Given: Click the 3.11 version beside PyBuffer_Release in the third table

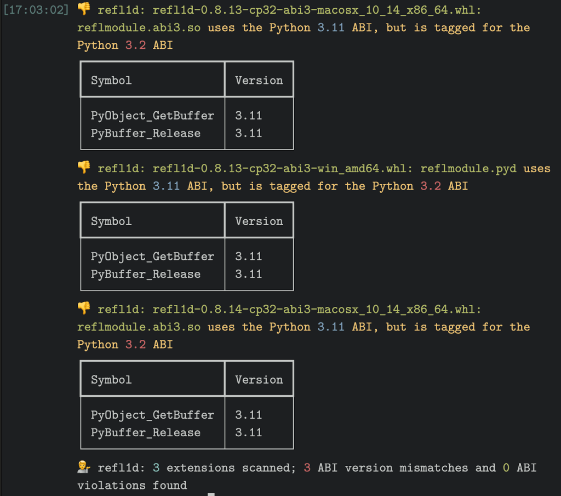Looking at the screenshot, I should point(249,432).
